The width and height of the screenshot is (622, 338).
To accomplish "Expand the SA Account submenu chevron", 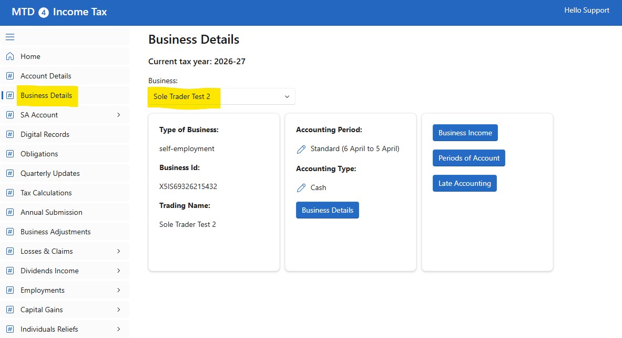I will 119,115.
